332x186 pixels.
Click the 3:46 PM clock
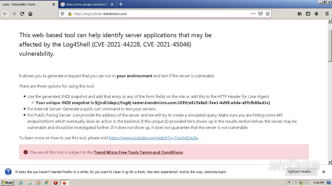click(319, 183)
